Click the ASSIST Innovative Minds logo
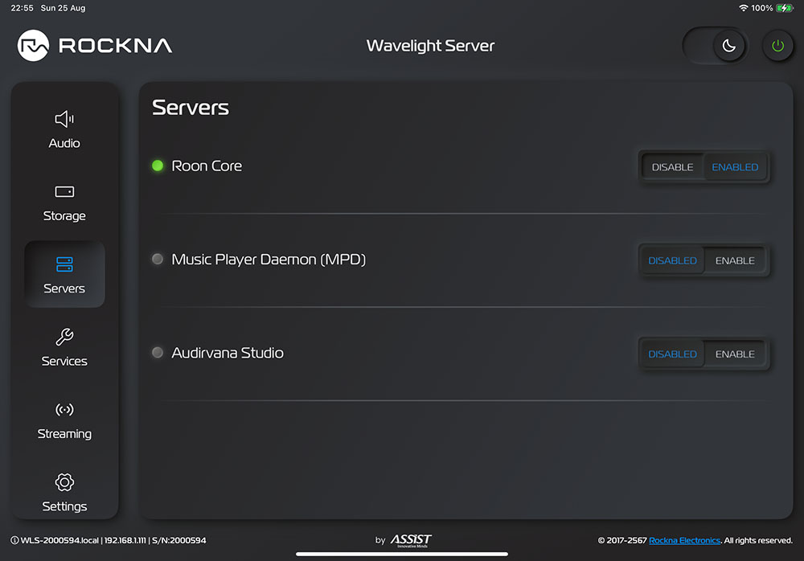This screenshot has width=804, height=561. click(x=411, y=540)
